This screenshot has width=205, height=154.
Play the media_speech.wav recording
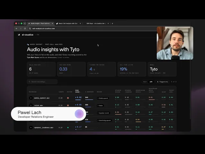coord(31,98)
